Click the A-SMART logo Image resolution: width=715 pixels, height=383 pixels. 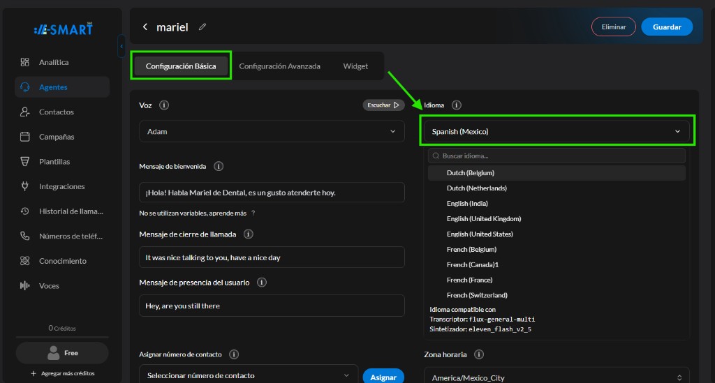coord(64,29)
